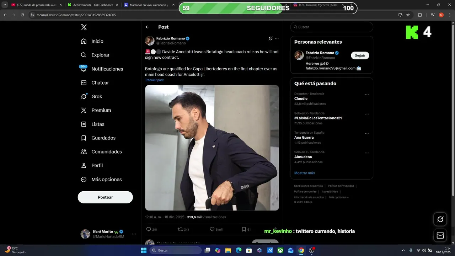Open options dots for Ana Guerra trend
This screenshot has width=455, height=256.
click(x=367, y=134)
